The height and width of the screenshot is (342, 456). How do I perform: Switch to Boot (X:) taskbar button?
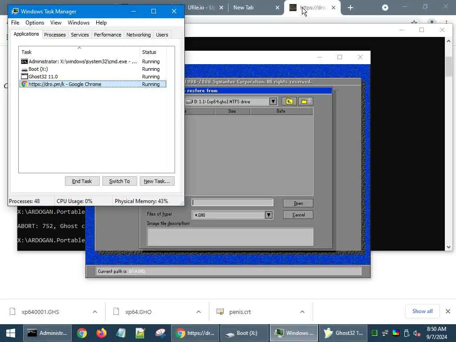point(244,333)
